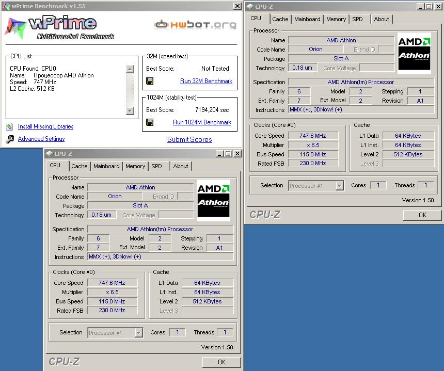The width and height of the screenshot is (444, 371).
Task: Click the lower CPU-Z title bar icon
Action: click(49, 154)
